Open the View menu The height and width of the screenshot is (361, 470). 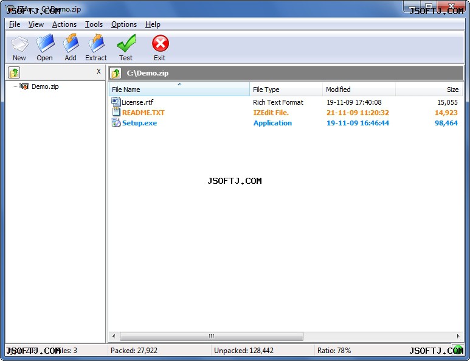(36, 24)
